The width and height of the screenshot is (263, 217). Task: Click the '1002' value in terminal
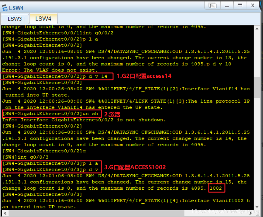(216, 188)
